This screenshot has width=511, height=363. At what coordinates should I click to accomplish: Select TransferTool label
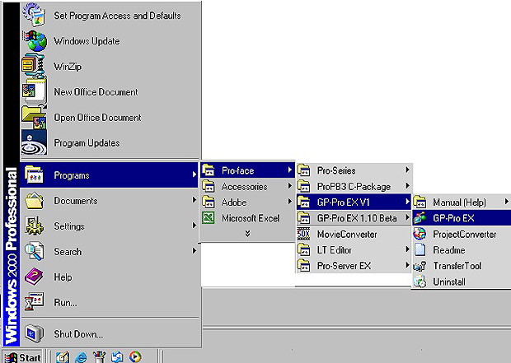457,266
